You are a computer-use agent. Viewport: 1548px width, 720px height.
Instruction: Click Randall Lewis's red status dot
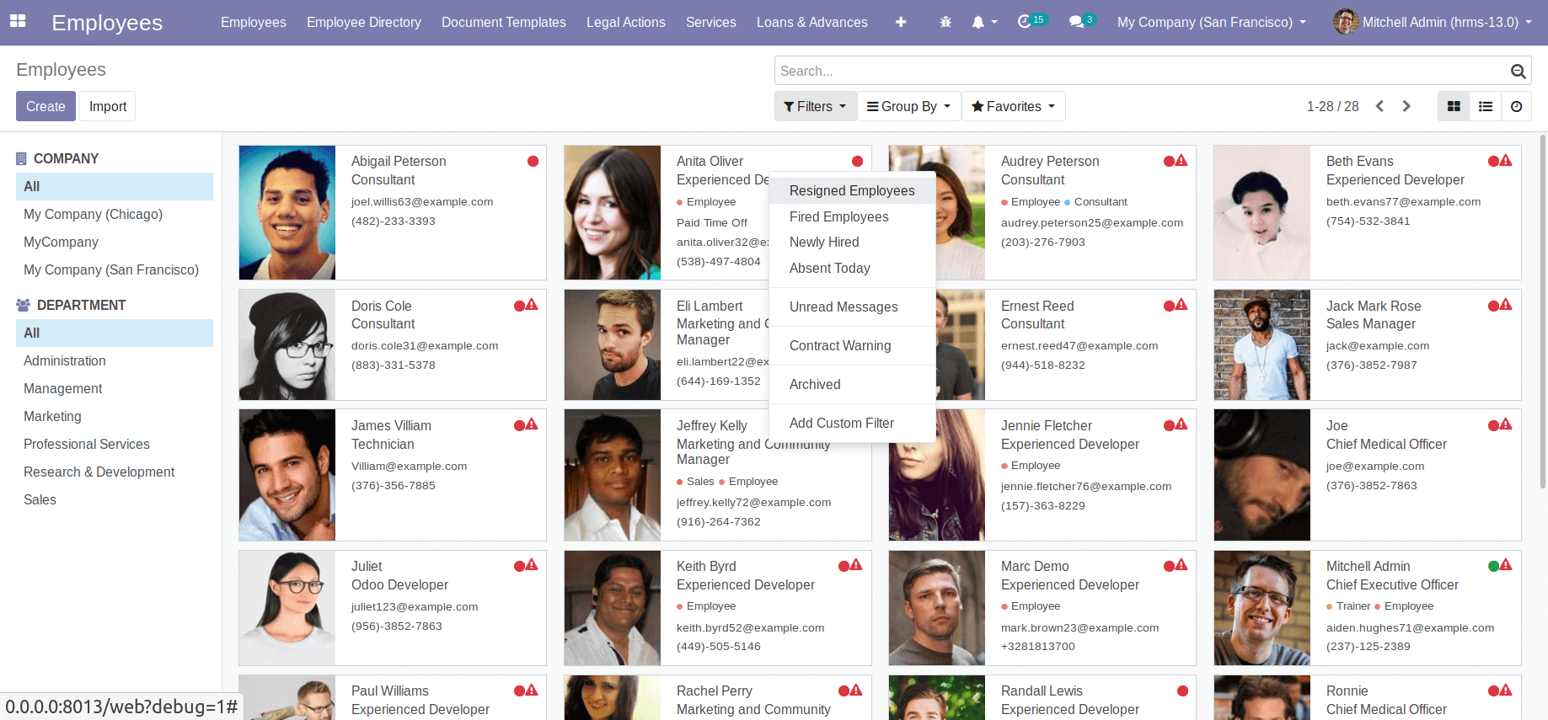coord(1182,691)
